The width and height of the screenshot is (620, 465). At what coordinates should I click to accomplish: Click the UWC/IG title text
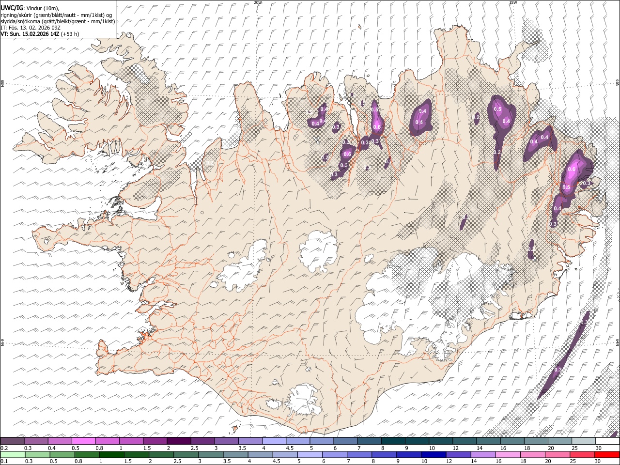point(12,8)
